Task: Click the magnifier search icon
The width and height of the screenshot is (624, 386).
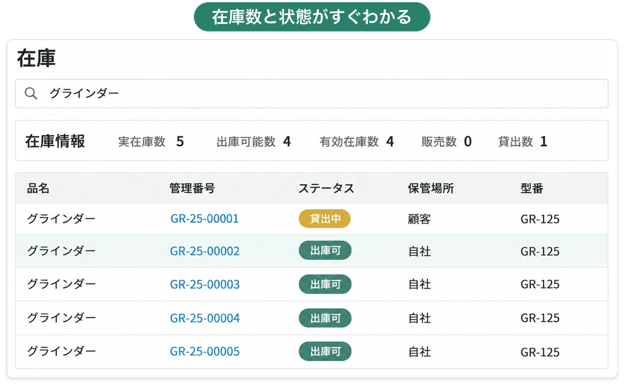Action: pos(31,93)
